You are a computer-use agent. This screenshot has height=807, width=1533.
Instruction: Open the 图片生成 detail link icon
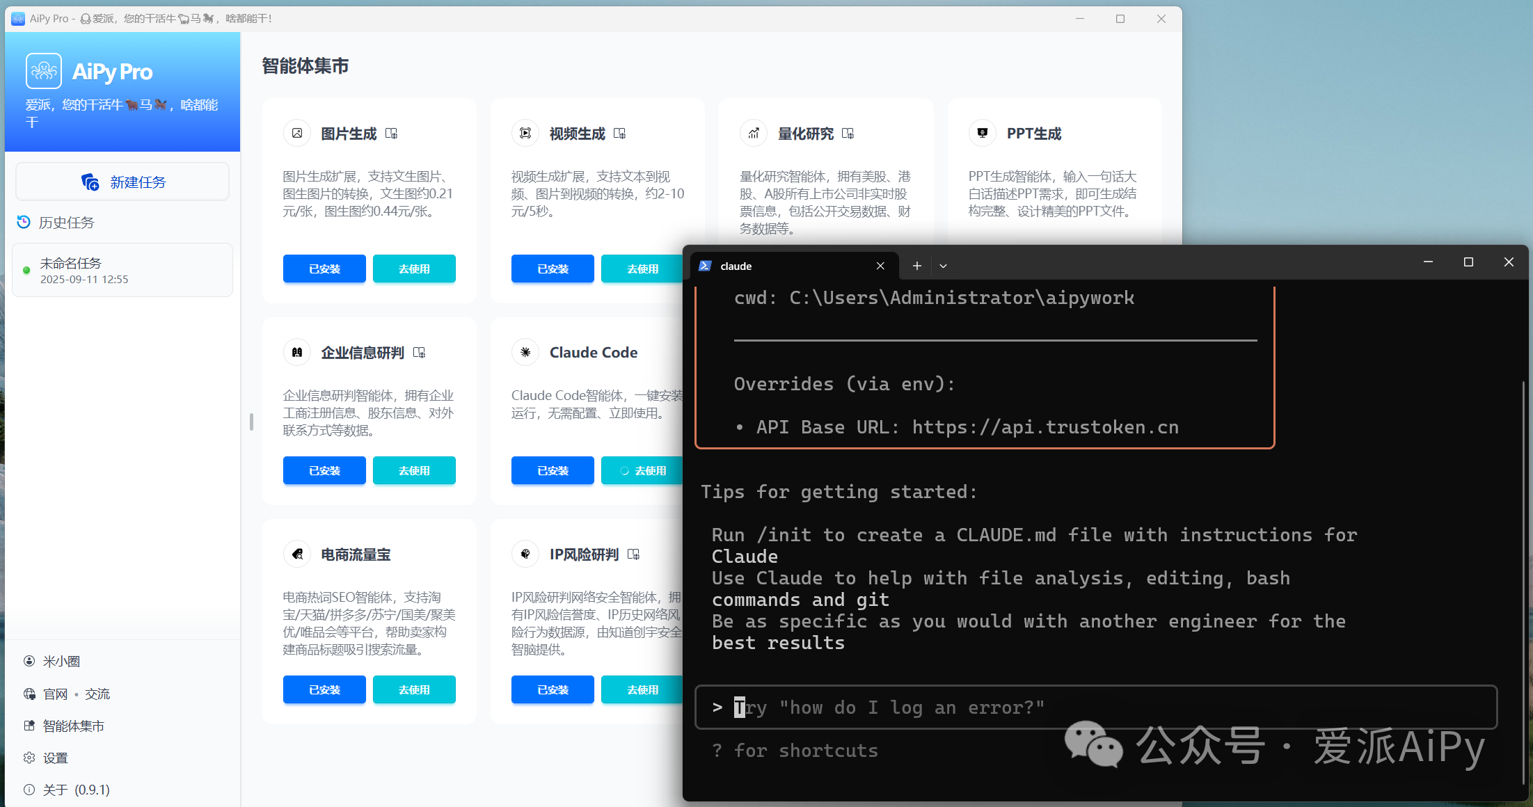click(391, 134)
